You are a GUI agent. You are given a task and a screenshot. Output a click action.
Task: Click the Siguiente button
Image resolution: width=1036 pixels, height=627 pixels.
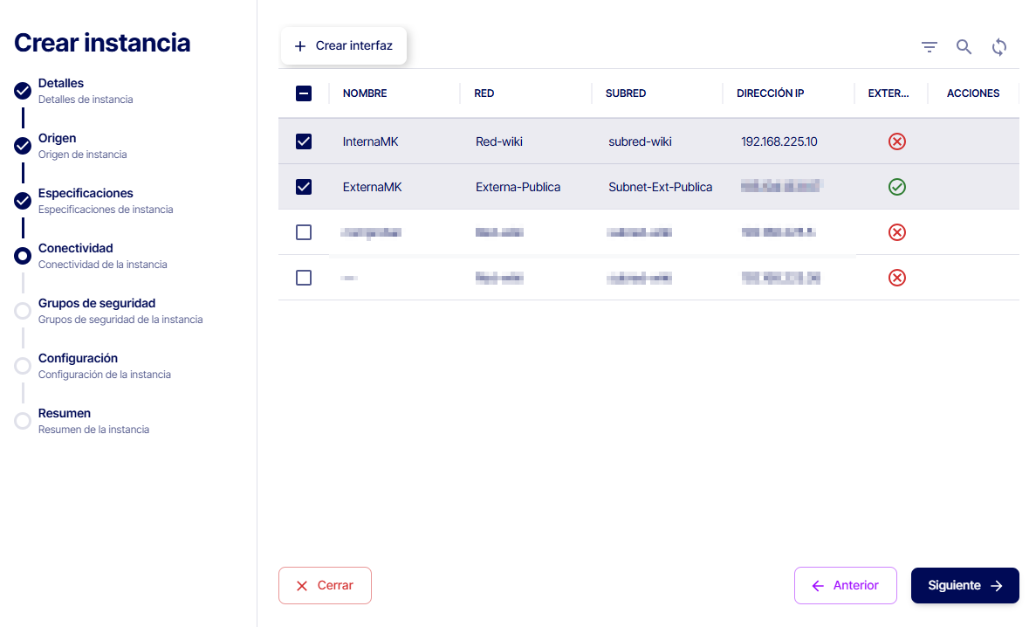point(964,586)
